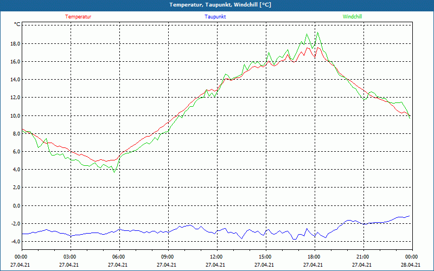Viewport: 434px width, 271px height.
Task: Click the 10,0 y-axis value
Action: [15, 115]
